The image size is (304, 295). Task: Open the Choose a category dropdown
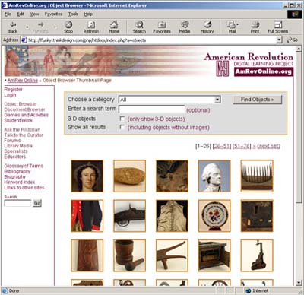pos(169,100)
